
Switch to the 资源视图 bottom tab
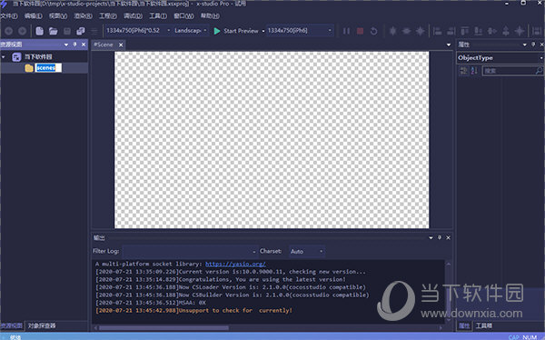[x=12, y=325]
